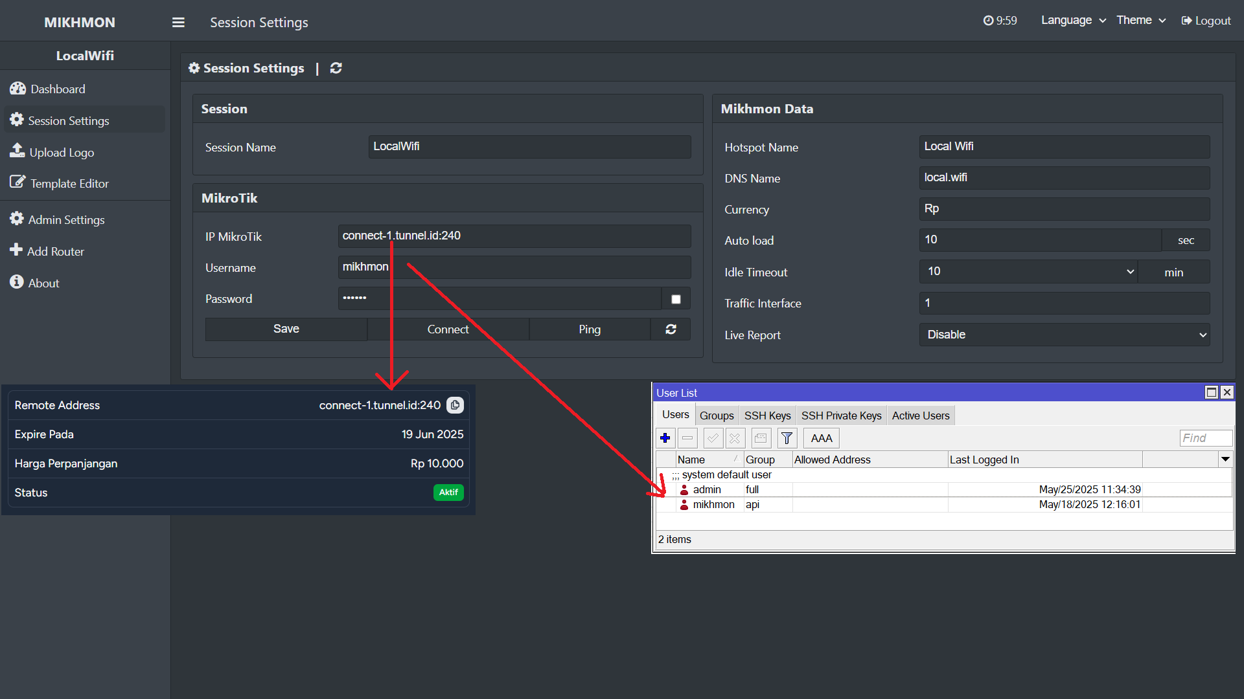The width and height of the screenshot is (1244, 699).
Task: Switch to the Active Users tab
Action: (x=920, y=416)
